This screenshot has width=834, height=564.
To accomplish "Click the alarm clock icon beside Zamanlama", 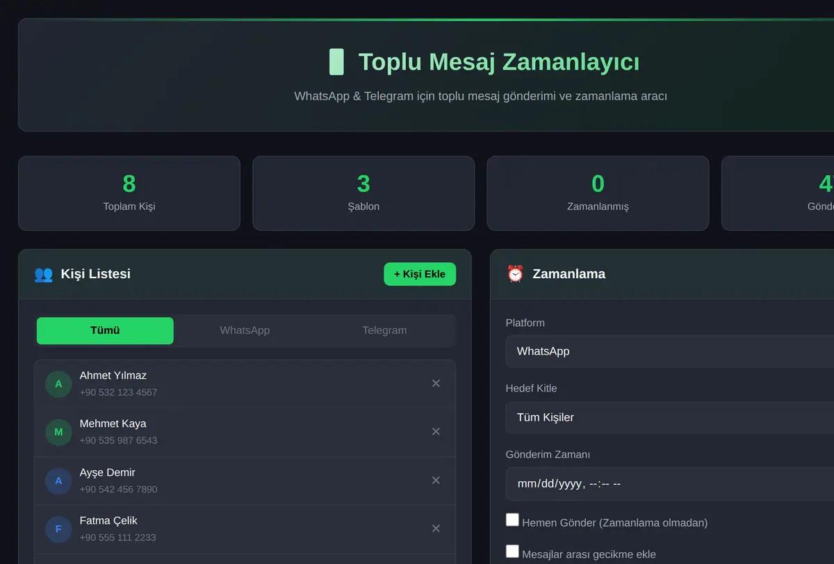I will [515, 274].
